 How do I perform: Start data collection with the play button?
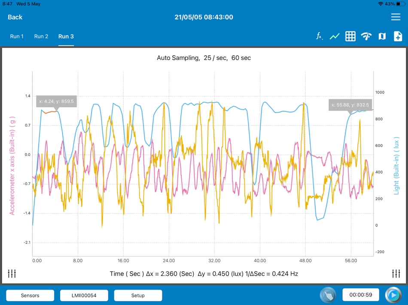pos(394,295)
